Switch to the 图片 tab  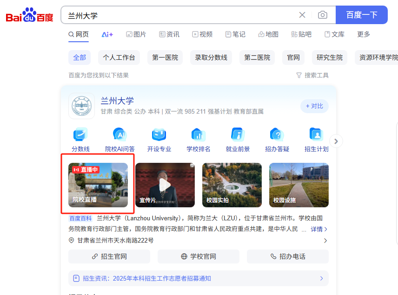(x=136, y=34)
